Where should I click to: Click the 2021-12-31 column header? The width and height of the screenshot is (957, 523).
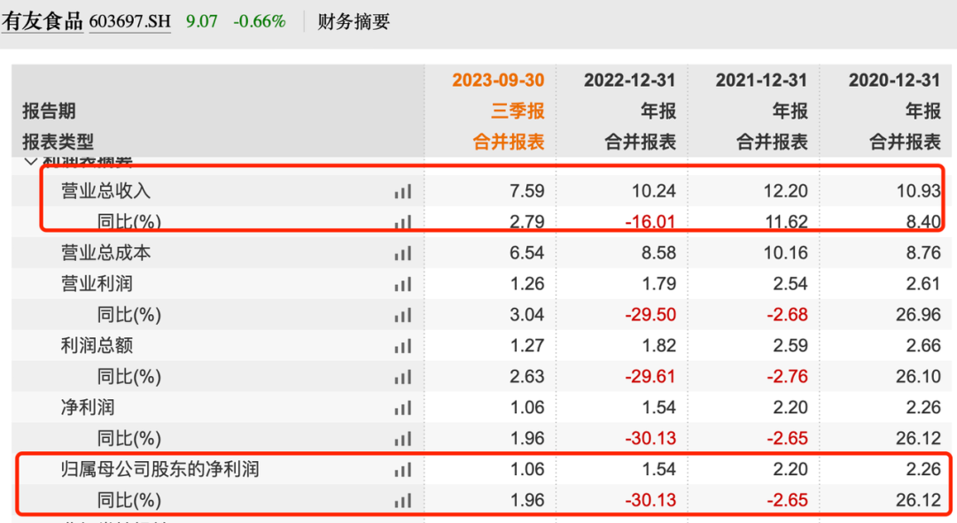tap(761, 81)
